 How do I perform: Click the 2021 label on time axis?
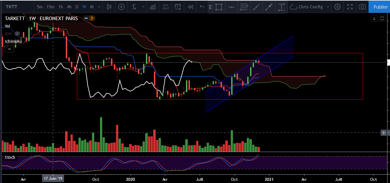[x=270, y=179]
